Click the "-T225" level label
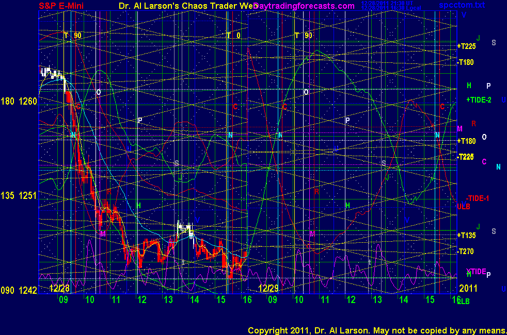Viewport: 507px width, 335px height. [x=466, y=157]
